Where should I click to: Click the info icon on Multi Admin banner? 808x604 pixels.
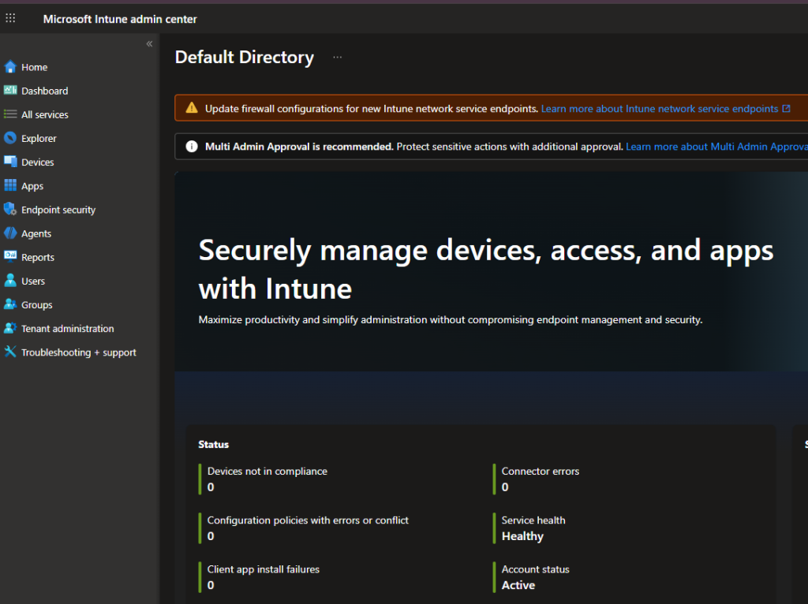pyautogui.click(x=192, y=146)
